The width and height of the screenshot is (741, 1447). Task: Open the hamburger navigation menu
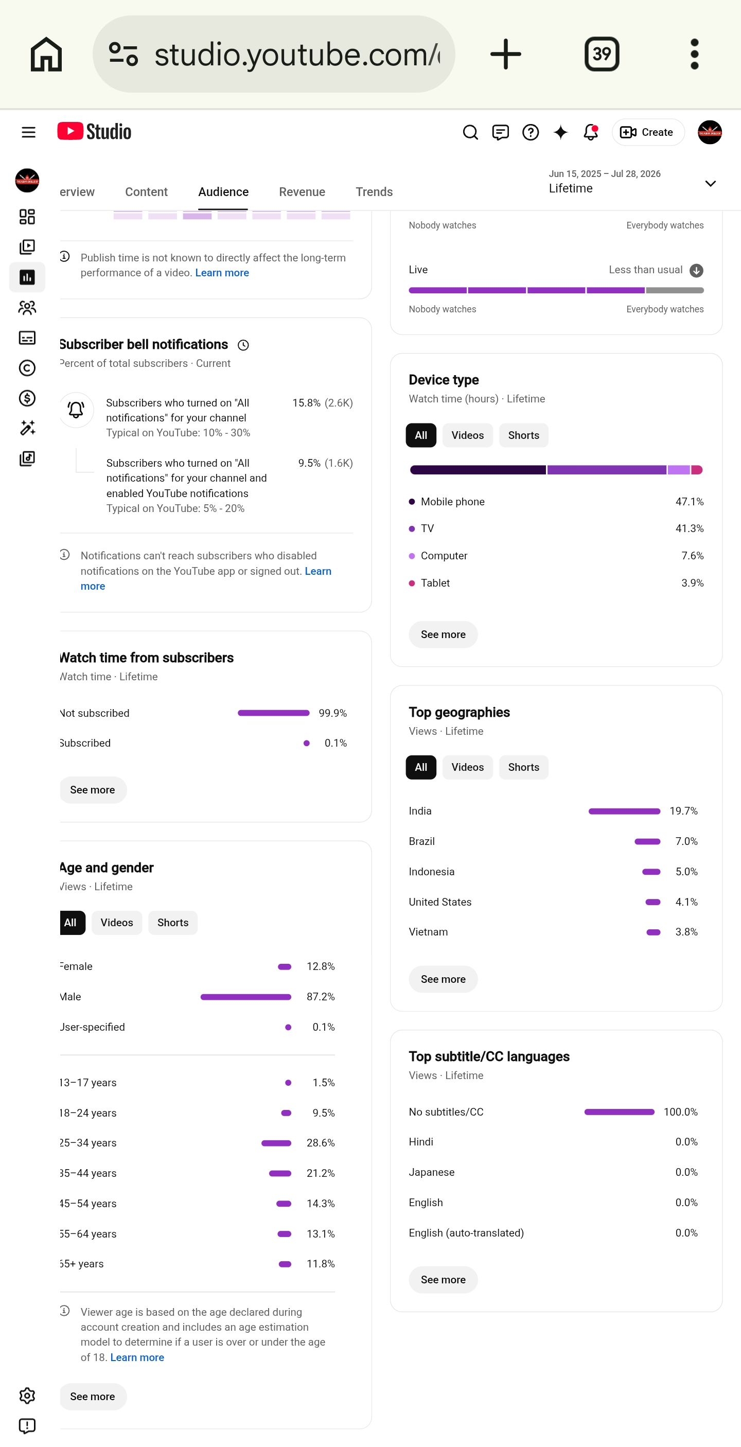click(28, 132)
